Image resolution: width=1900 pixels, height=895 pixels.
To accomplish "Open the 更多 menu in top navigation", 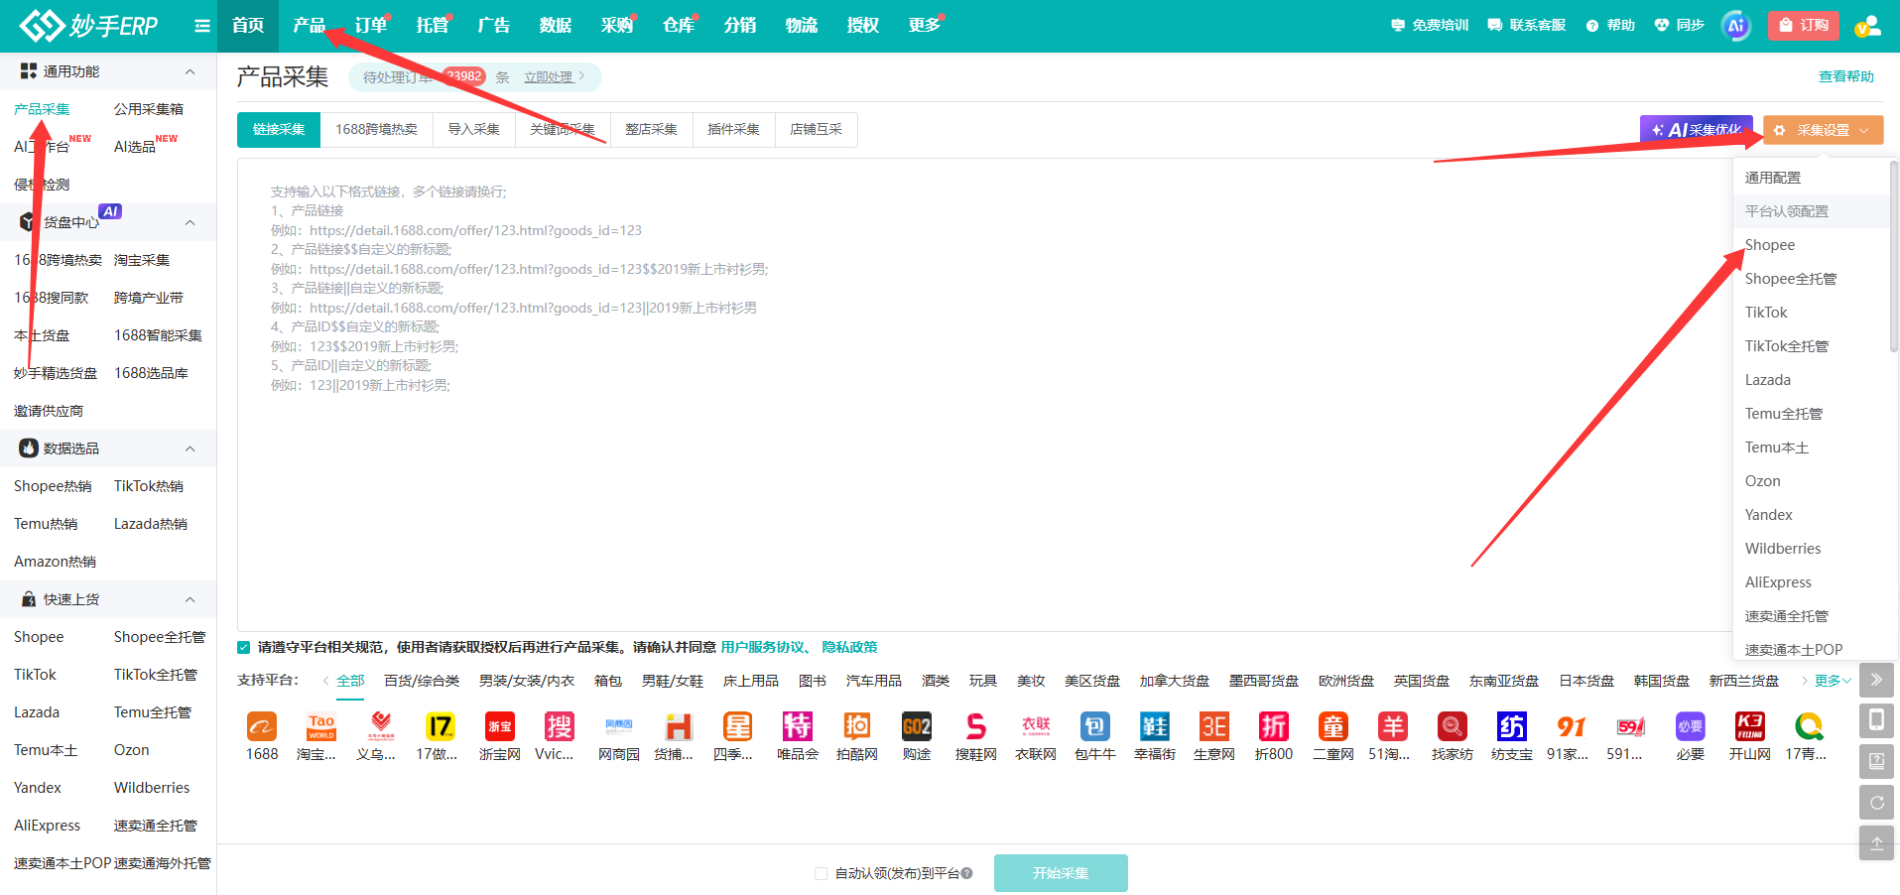I will coord(925,26).
